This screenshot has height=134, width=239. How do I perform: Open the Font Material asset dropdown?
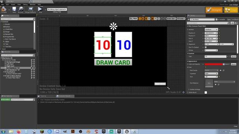click(x=224, y=82)
